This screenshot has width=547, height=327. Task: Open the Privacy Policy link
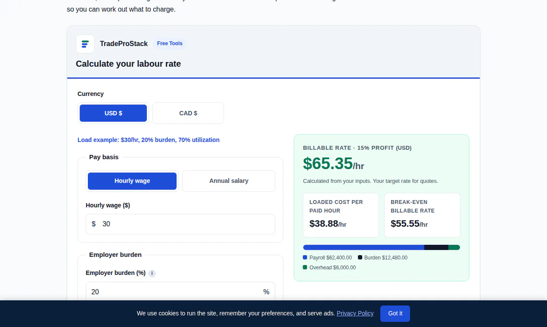tap(355, 313)
